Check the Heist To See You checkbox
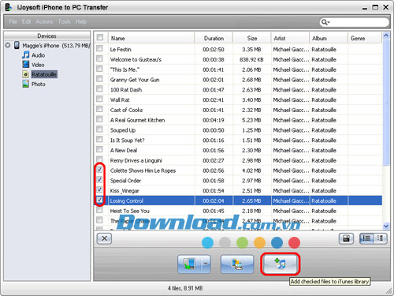The height and width of the screenshot is (296, 394). [99, 210]
